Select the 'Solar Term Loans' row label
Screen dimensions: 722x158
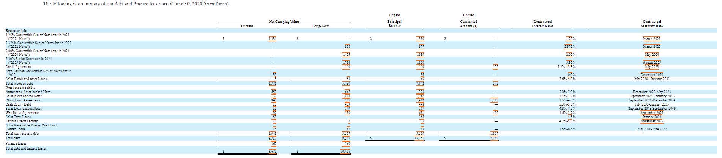(x=18, y=117)
